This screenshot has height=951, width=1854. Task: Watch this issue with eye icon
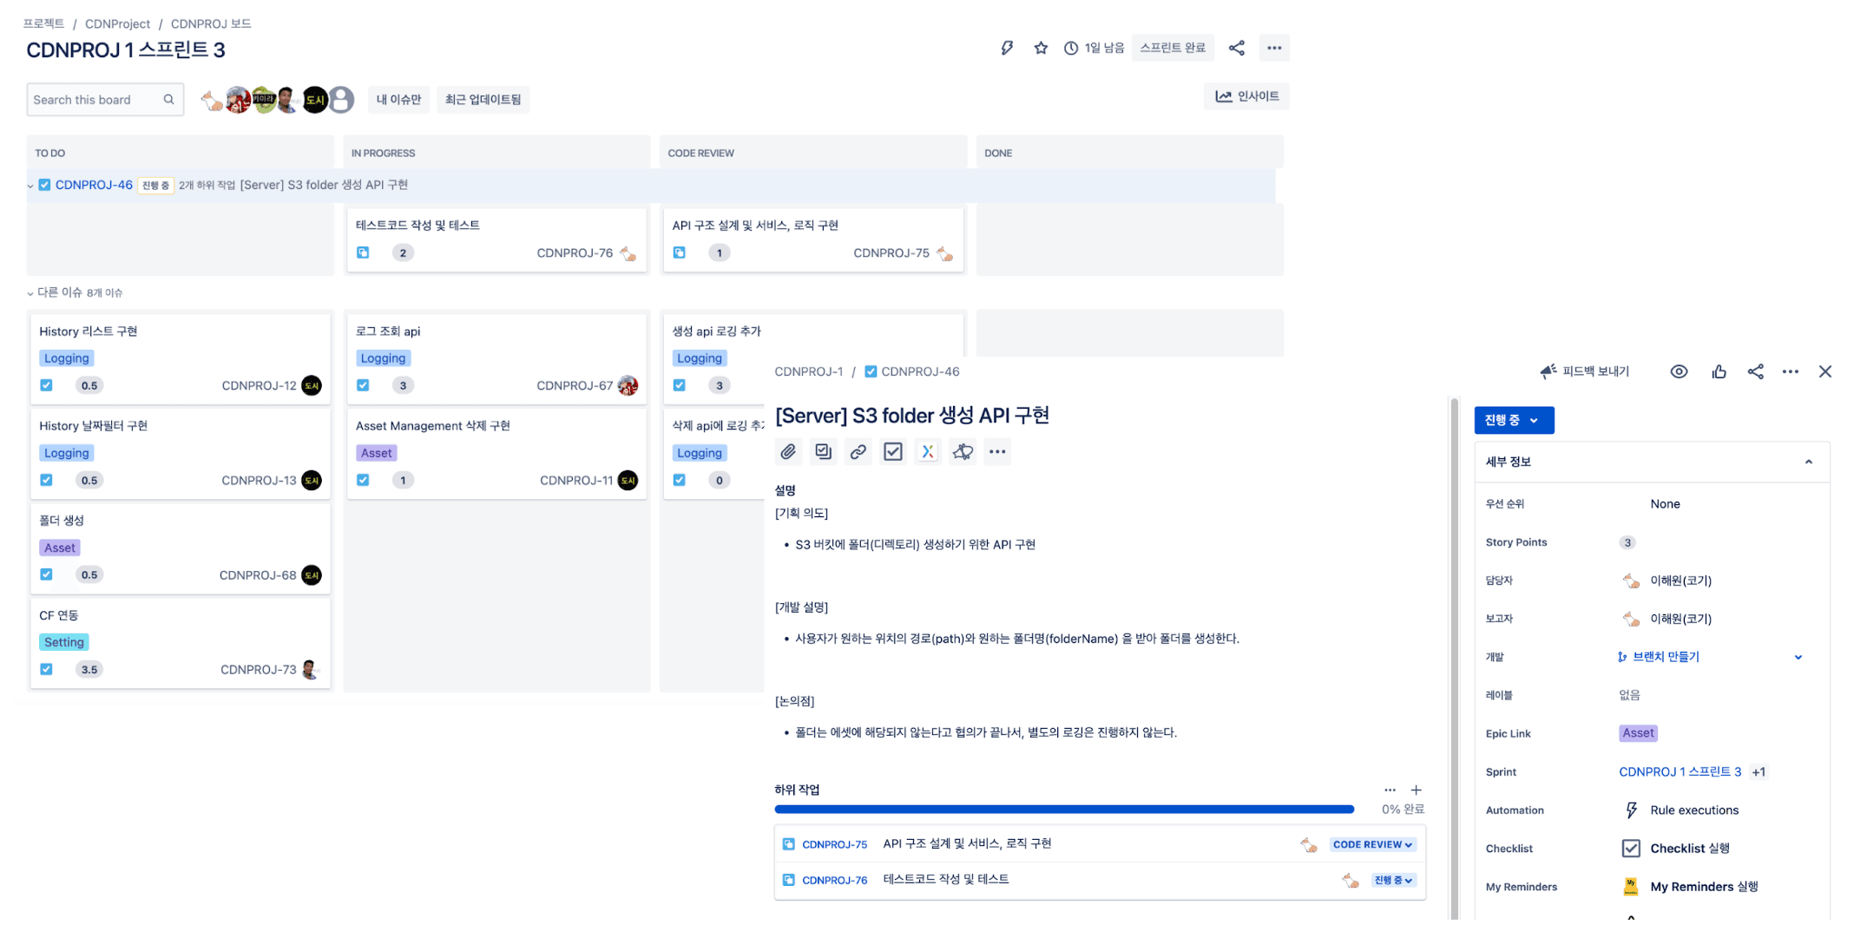pos(1680,371)
